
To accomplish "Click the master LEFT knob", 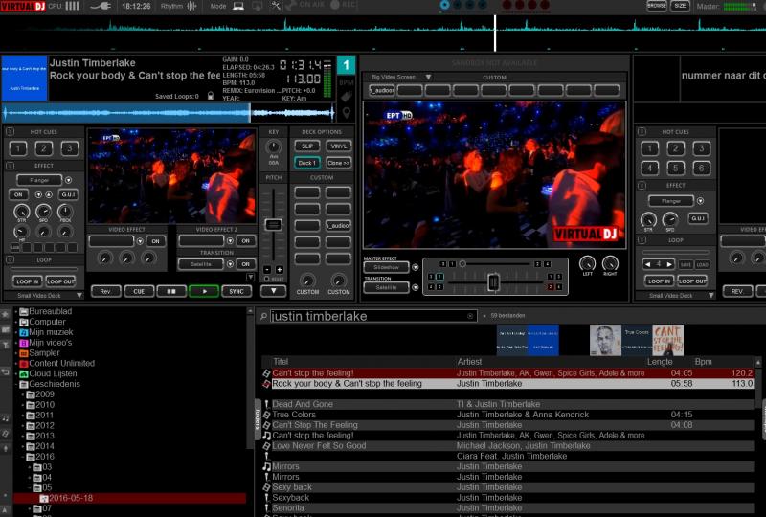I will (x=587, y=264).
